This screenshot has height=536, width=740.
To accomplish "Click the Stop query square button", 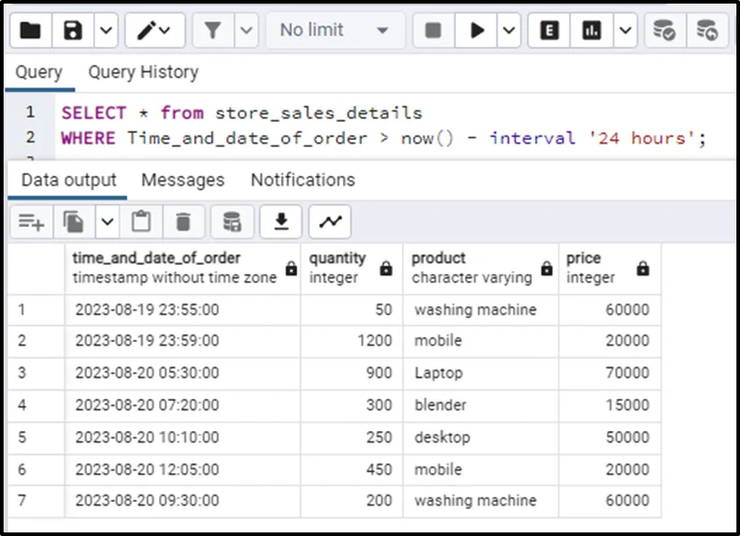I will [433, 31].
